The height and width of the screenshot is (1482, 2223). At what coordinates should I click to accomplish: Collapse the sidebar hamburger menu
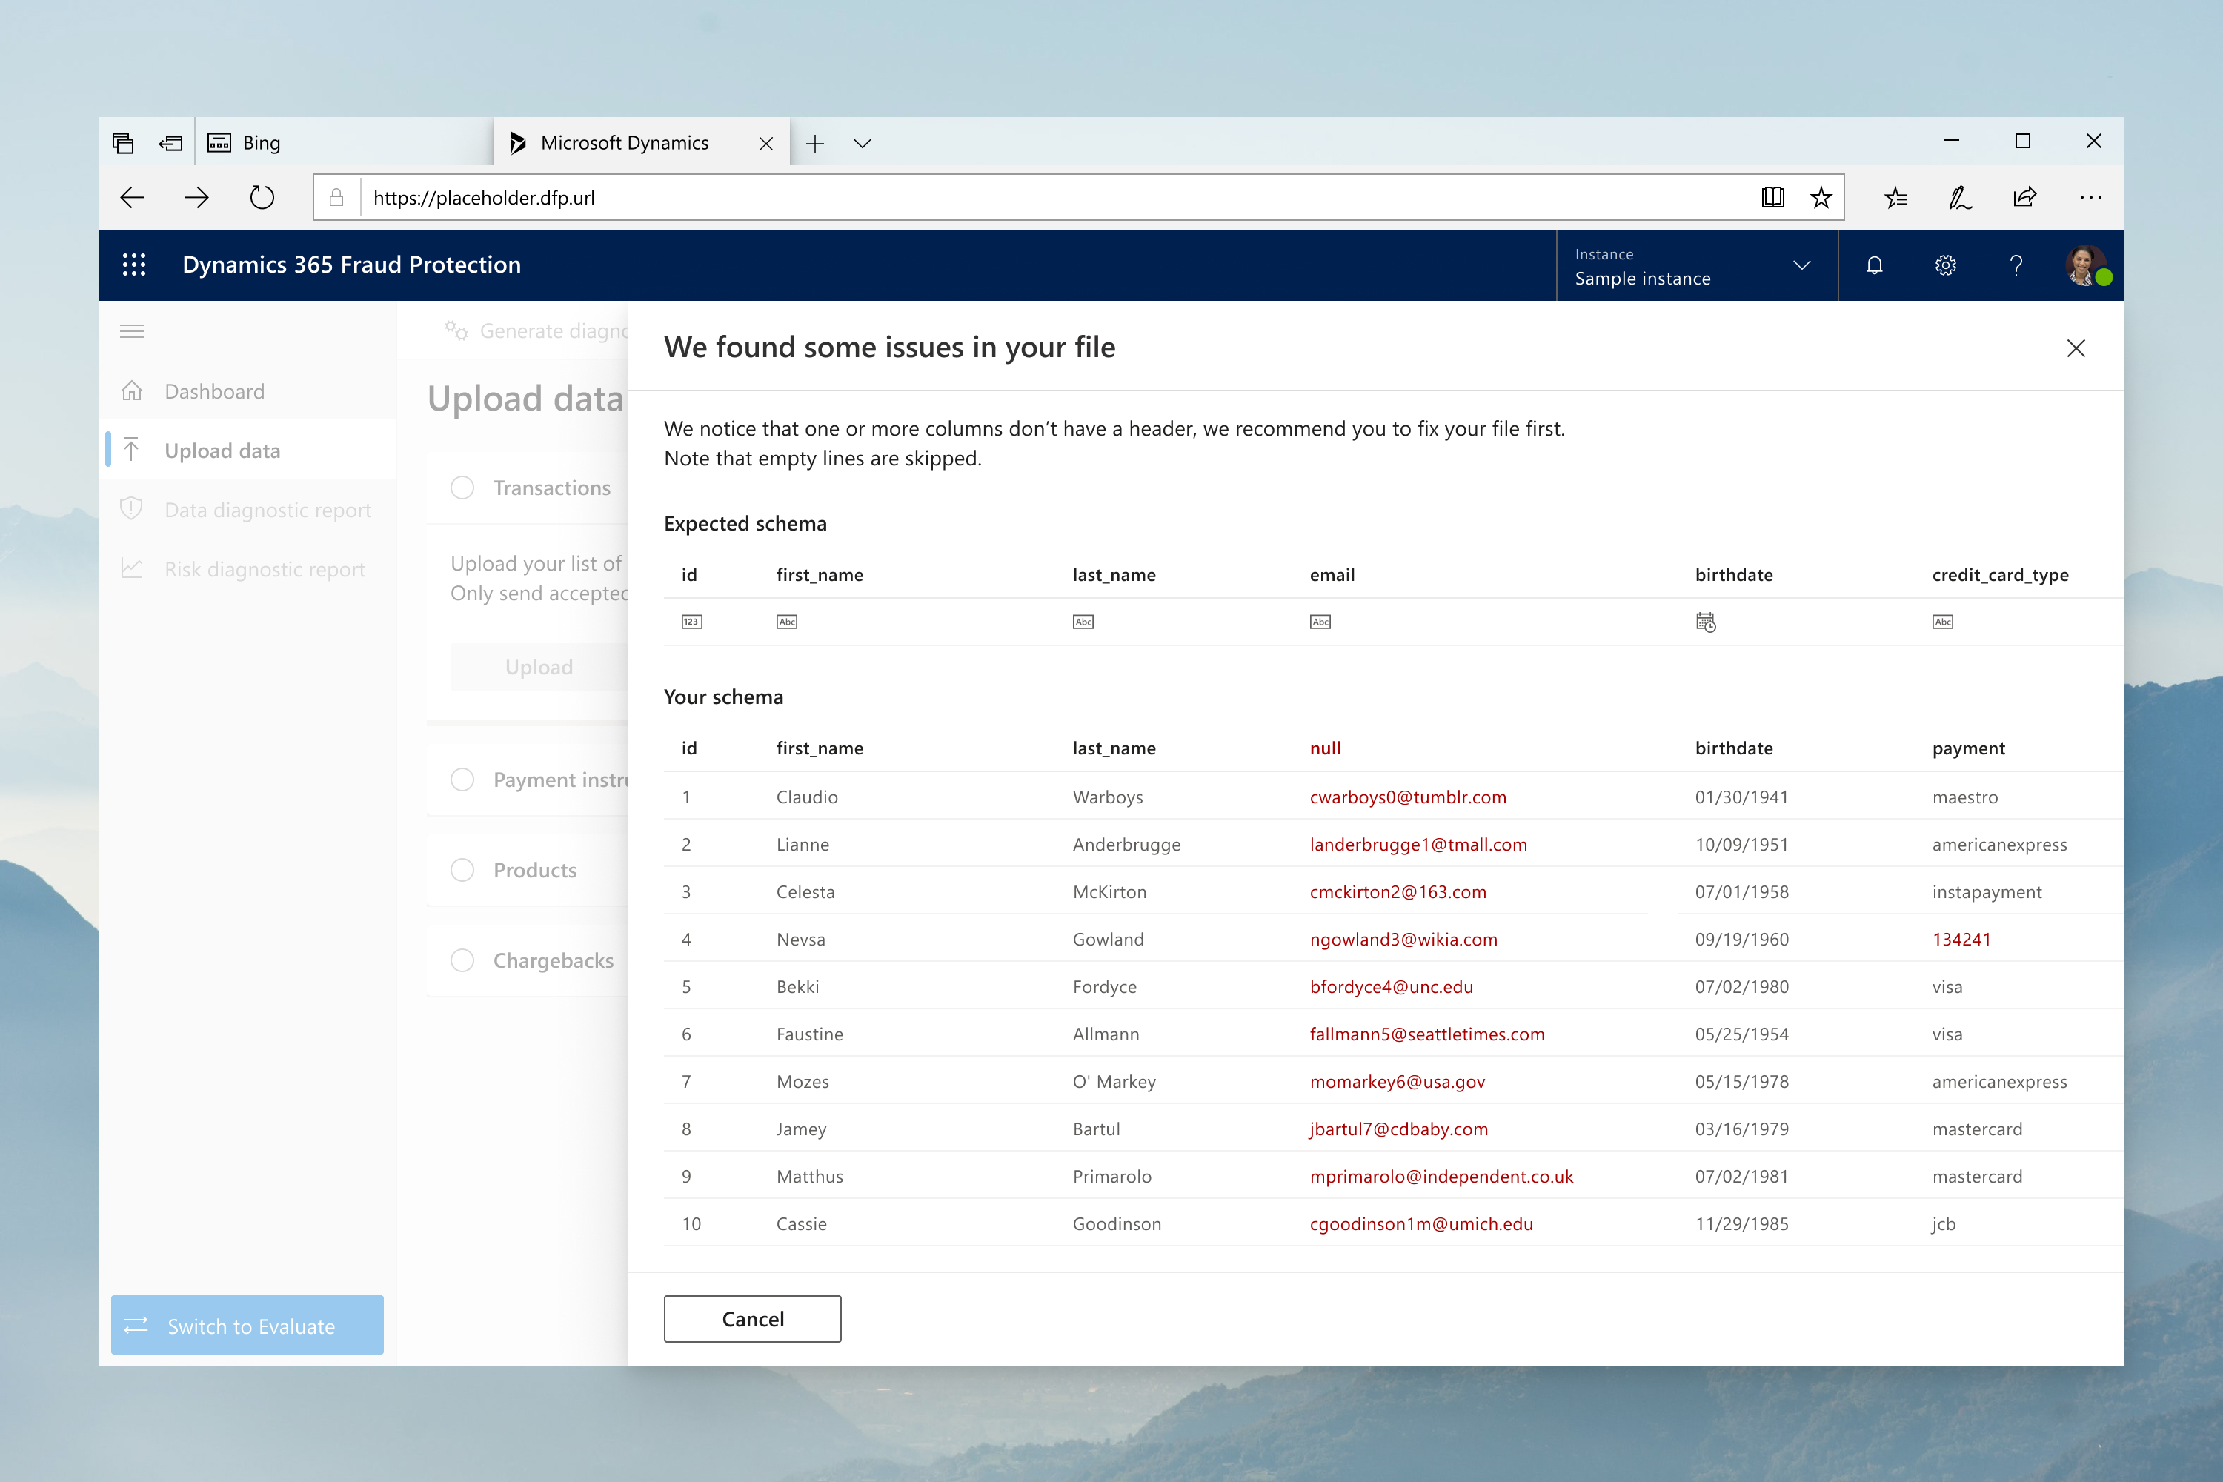133,330
